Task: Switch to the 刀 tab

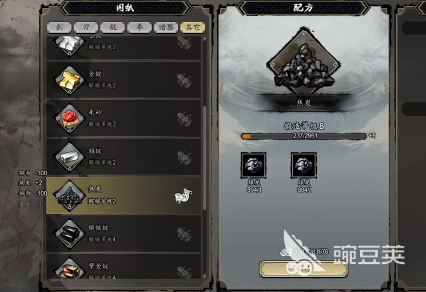Action: coord(86,27)
